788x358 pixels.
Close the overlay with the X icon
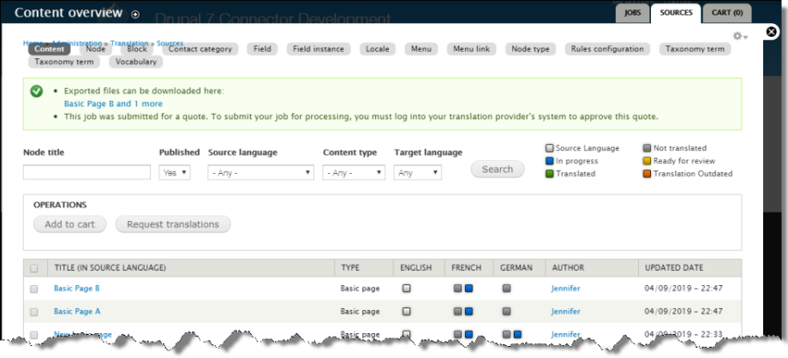pos(771,33)
